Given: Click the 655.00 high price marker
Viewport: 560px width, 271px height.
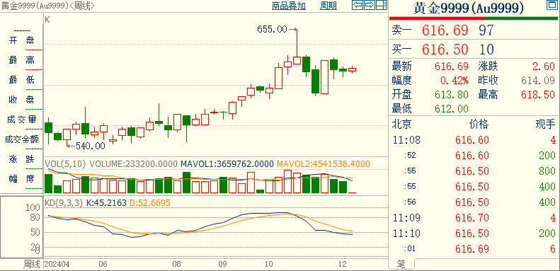Looking at the screenshot, I should click(x=272, y=30).
